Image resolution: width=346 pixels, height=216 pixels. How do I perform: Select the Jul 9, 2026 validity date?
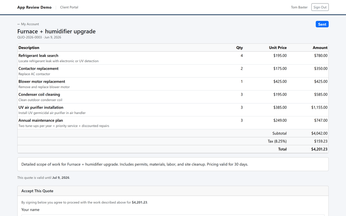61,178
